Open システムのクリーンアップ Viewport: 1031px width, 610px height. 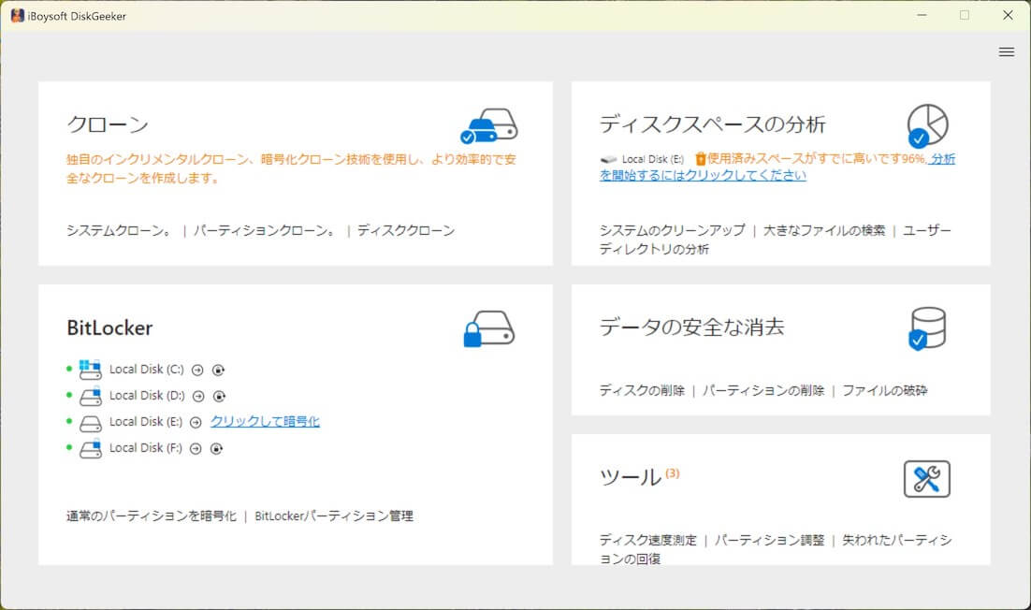(672, 230)
